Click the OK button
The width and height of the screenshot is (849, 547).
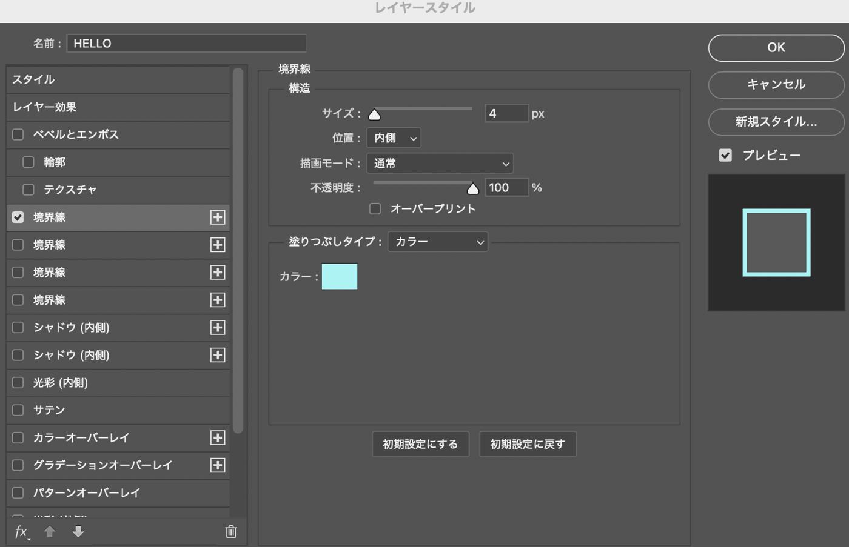[x=776, y=48]
